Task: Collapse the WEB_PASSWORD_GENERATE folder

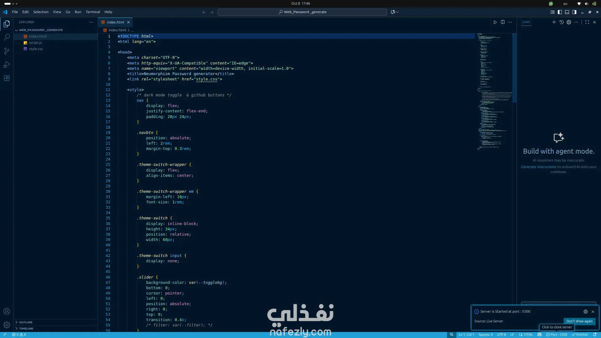Action: coord(41,30)
